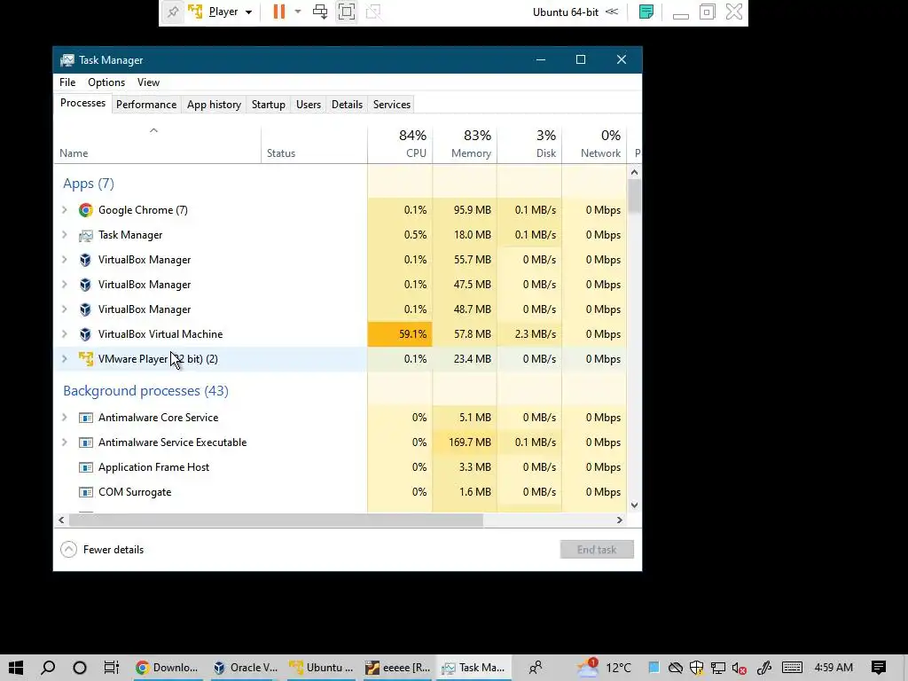Open the Windows Ink Workspace pen icon

(x=763, y=668)
